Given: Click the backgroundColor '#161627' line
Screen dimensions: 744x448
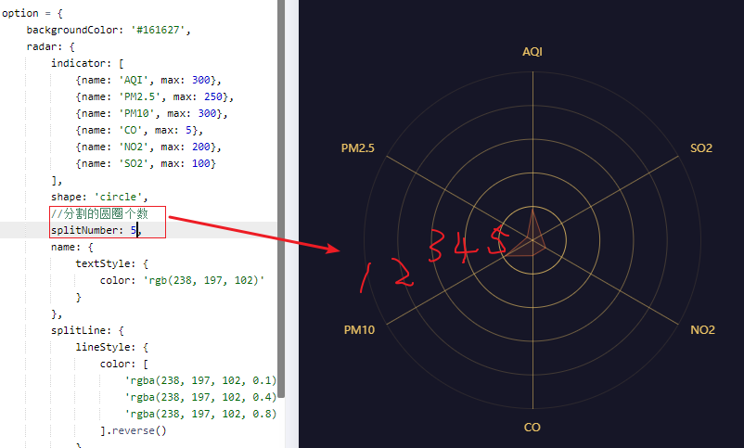Looking at the screenshot, I should (x=109, y=30).
